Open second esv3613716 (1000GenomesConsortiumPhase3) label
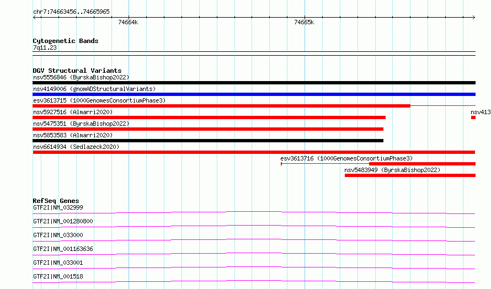 tap(346, 158)
